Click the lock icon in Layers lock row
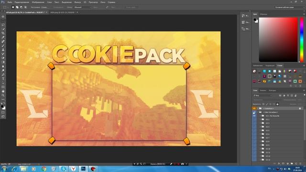The width and height of the screenshot is (306, 172). pyautogui.click(x=277, y=104)
